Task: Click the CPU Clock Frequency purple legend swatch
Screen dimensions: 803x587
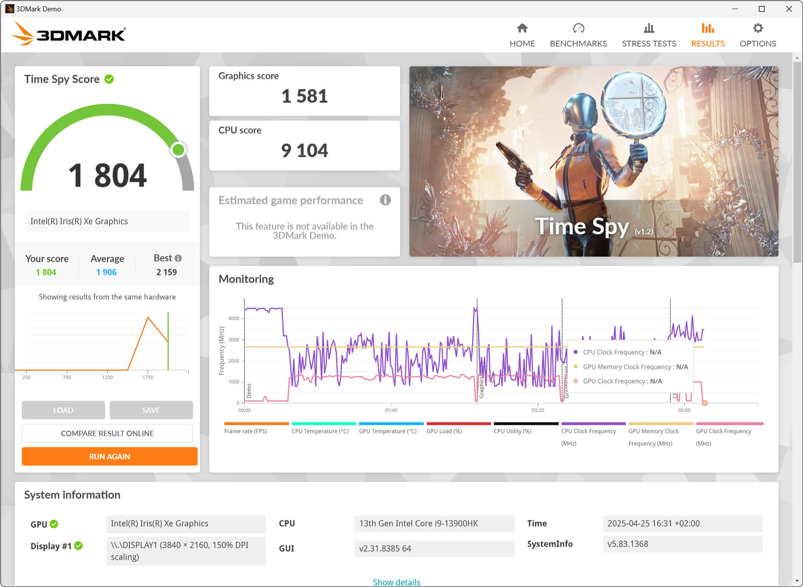Action: click(593, 423)
